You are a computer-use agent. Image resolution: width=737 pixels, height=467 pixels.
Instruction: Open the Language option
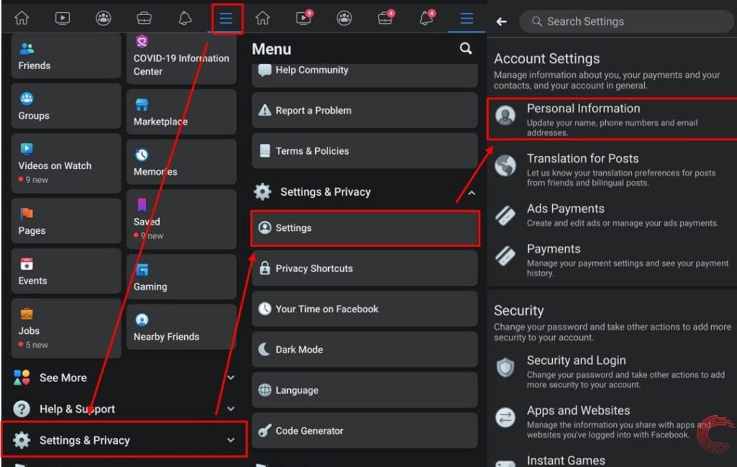(365, 390)
